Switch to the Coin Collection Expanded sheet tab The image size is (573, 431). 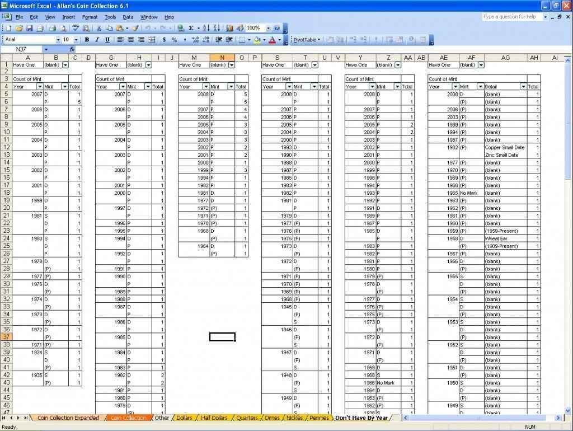pyautogui.click(x=68, y=418)
